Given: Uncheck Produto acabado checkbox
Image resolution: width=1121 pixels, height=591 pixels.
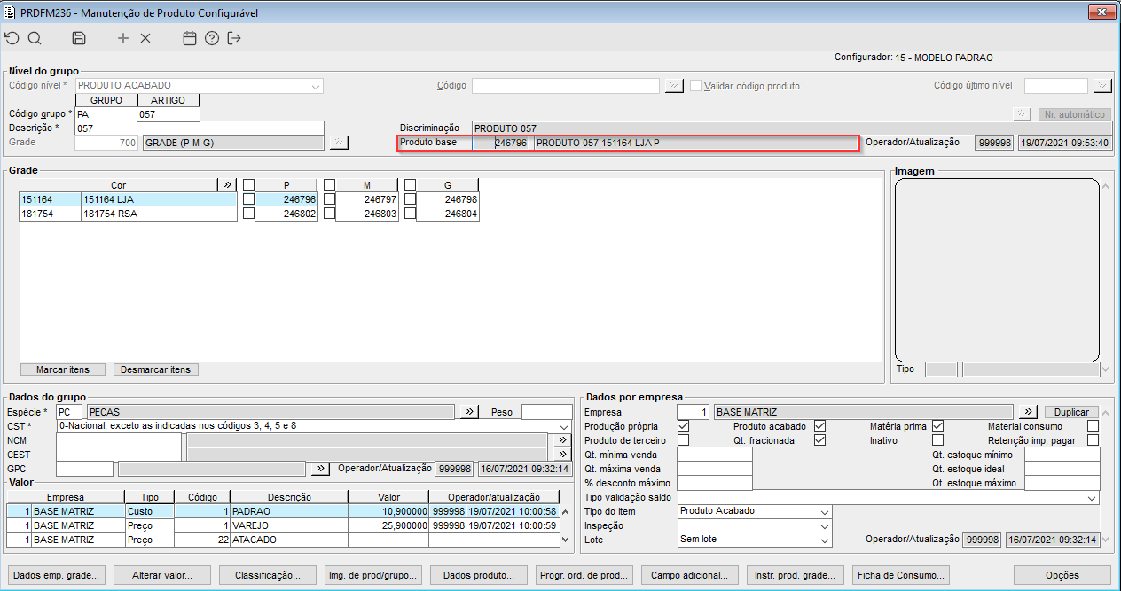Looking at the screenshot, I should coord(819,426).
